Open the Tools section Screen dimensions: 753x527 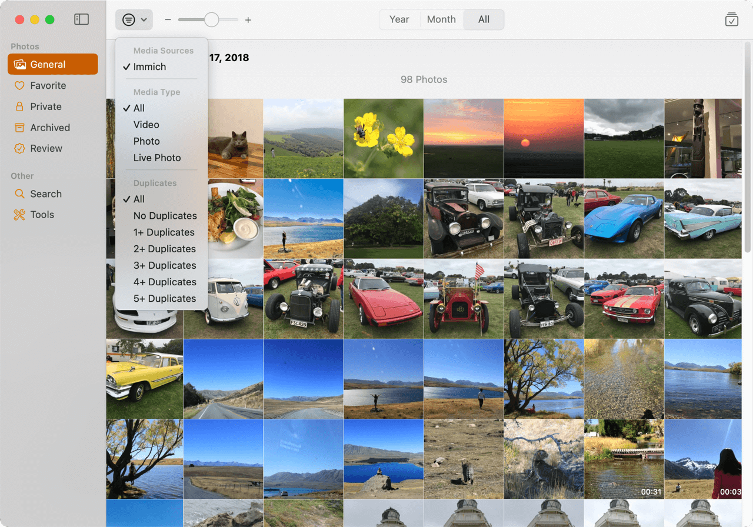(x=41, y=214)
